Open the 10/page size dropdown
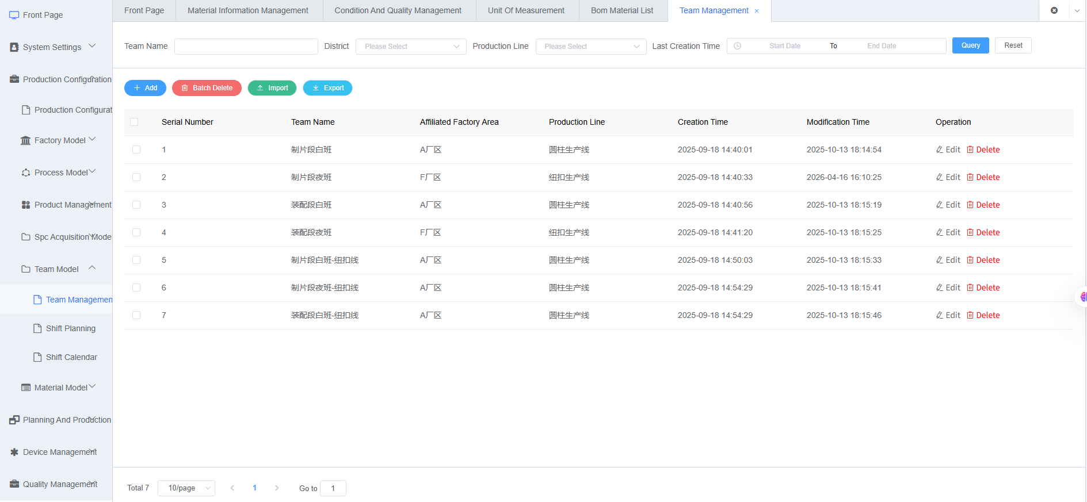Screen dimensions: 1087x502 pos(186,488)
